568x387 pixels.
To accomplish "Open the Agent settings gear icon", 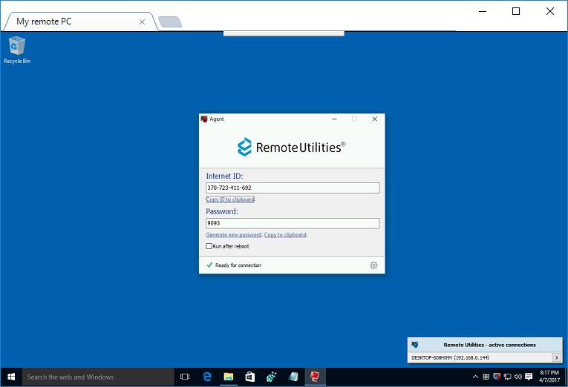I will [373, 265].
